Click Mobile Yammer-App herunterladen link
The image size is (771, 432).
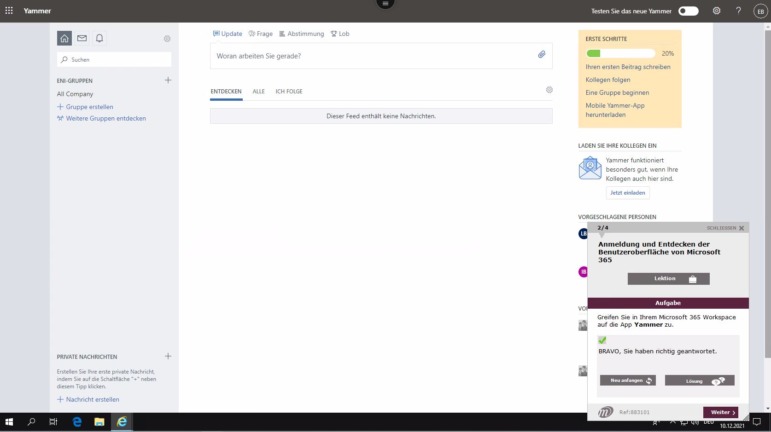[615, 110]
